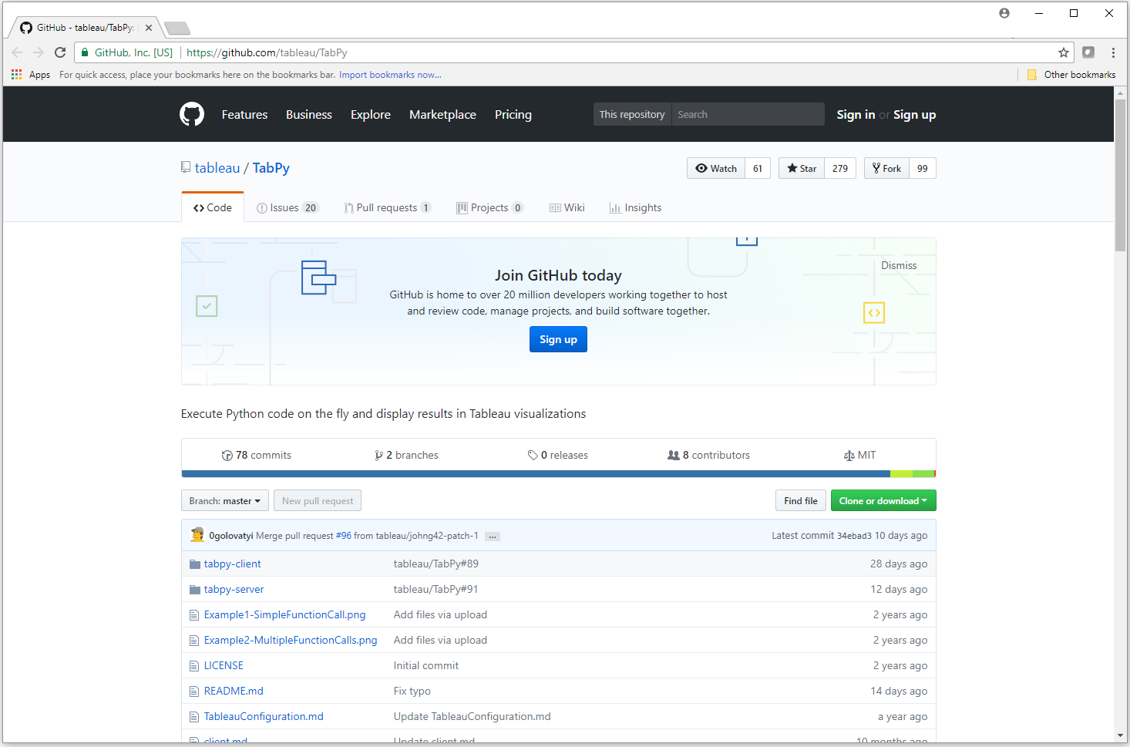This screenshot has width=1130, height=747.
Task: Open the 61 watchers count
Action: pyautogui.click(x=758, y=168)
